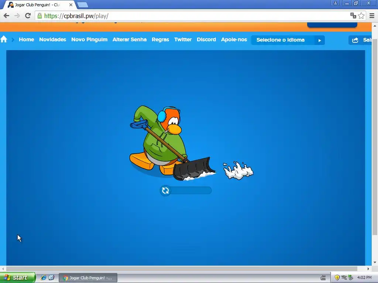Open a new tab with the tab button
Image resolution: width=378 pixels, height=283 pixels.
82,5
